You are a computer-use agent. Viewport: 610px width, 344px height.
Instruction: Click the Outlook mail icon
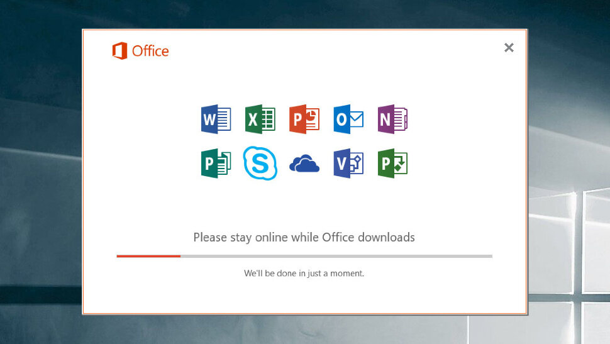pyautogui.click(x=348, y=119)
